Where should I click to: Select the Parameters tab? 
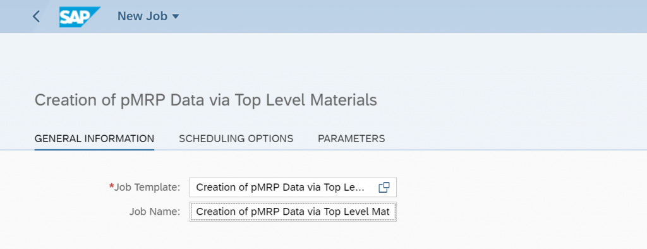pyautogui.click(x=351, y=138)
